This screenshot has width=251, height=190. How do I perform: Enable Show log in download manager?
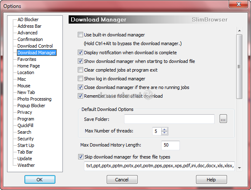81,79
